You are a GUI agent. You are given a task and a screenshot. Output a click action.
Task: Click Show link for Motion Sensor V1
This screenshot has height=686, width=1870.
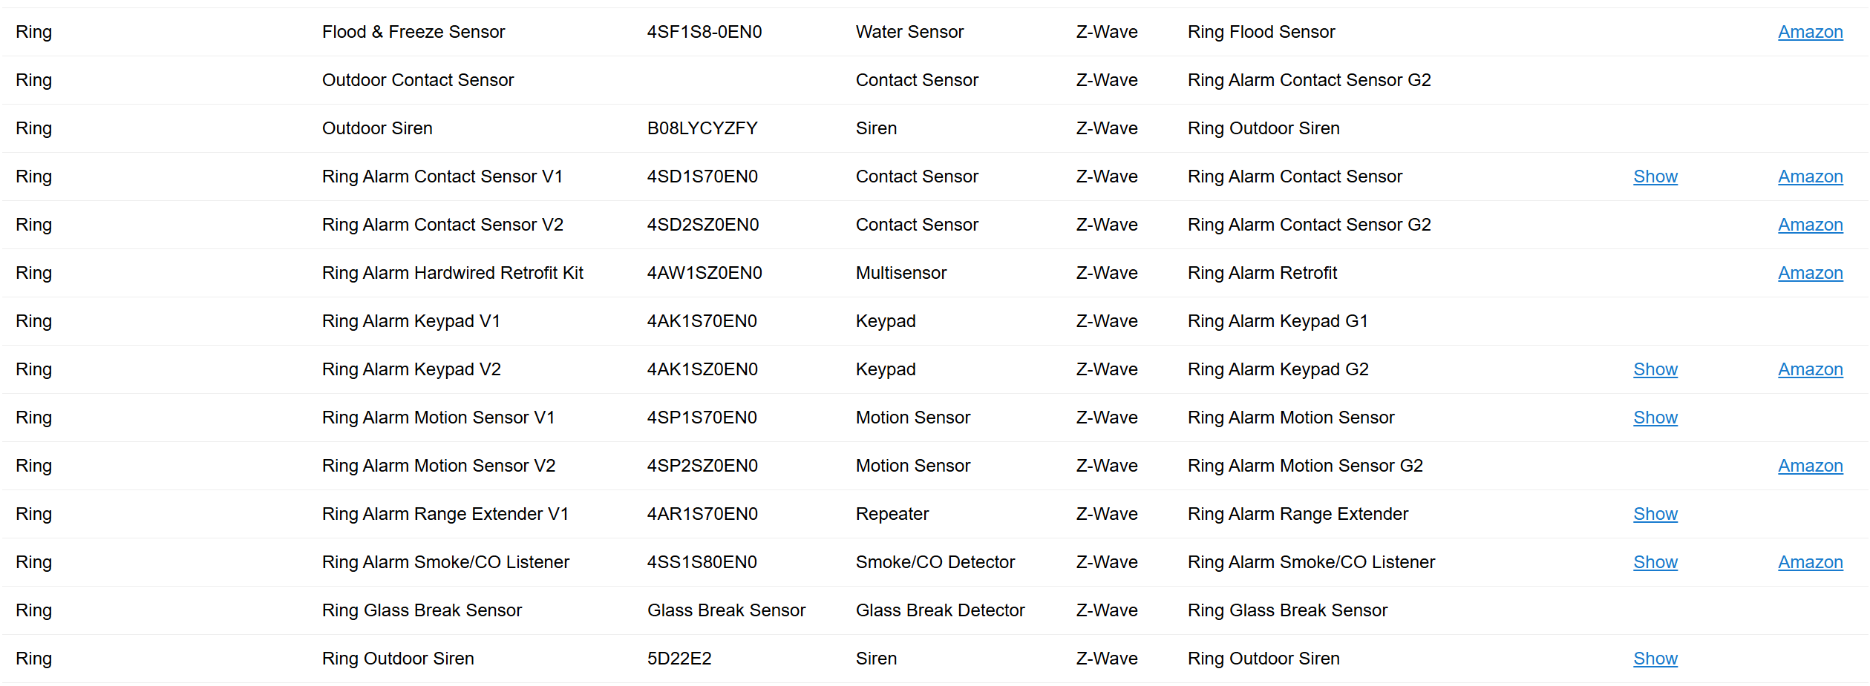pyautogui.click(x=1655, y=418)
